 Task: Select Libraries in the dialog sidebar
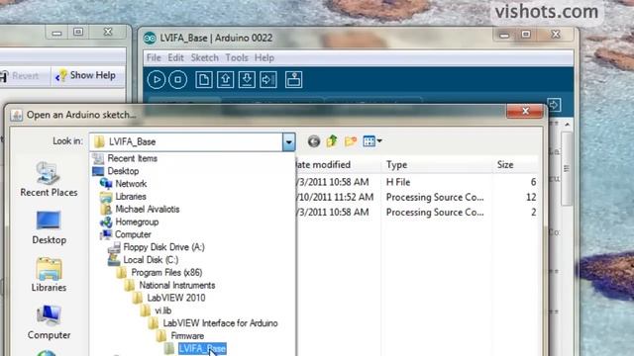tap(49, 275)
